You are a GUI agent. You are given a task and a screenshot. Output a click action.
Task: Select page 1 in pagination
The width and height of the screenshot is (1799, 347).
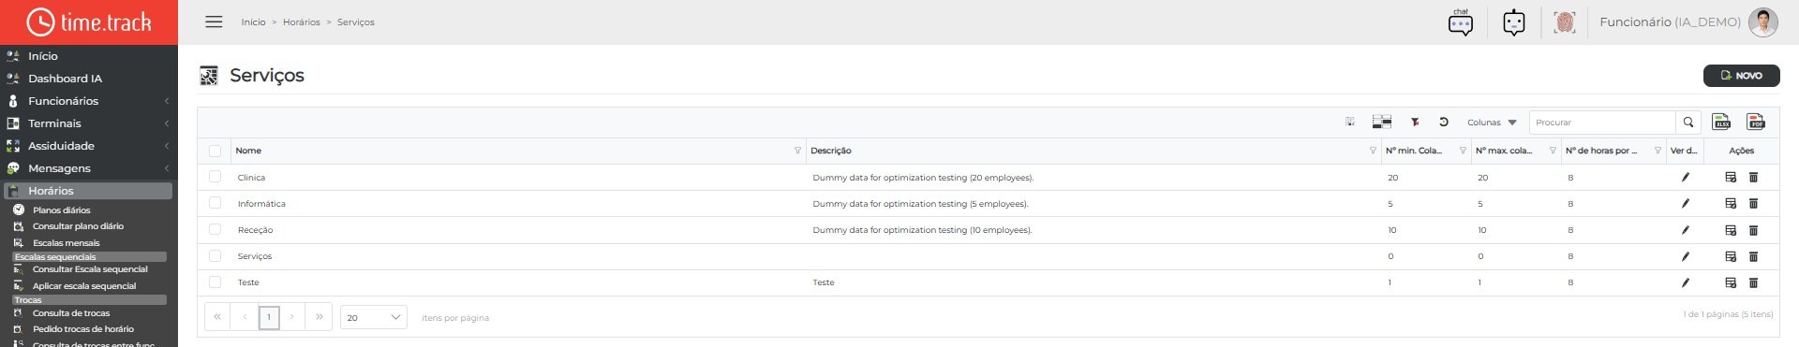tap(269, 317)
